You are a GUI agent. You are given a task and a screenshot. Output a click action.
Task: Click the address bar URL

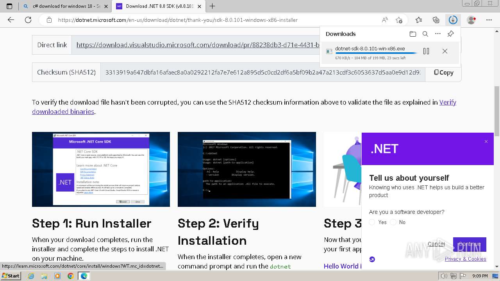pyautogui.click(x=178, y=20)
